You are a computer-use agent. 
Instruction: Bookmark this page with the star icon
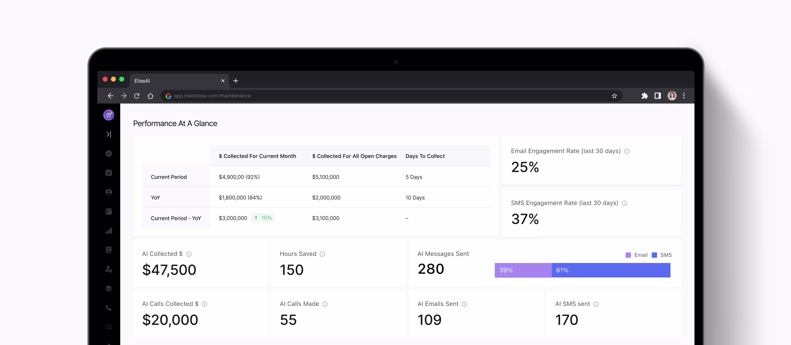[x=614, y=96]
